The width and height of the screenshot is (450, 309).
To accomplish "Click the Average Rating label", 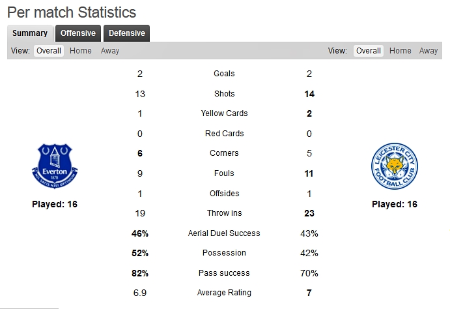I will pyautogui.click(x=224, y=293).
